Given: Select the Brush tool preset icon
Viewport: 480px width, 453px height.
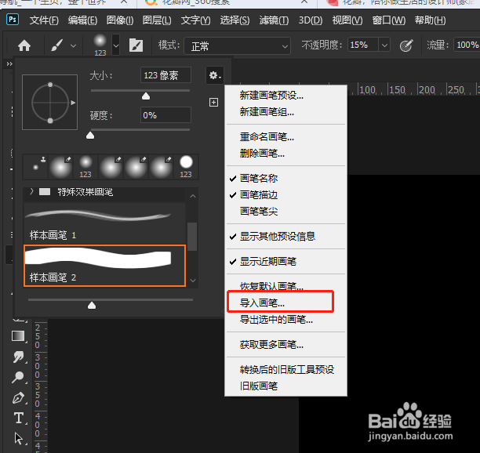Looking at the screenshot, I should pyautogui.click(x=57, y=45).
